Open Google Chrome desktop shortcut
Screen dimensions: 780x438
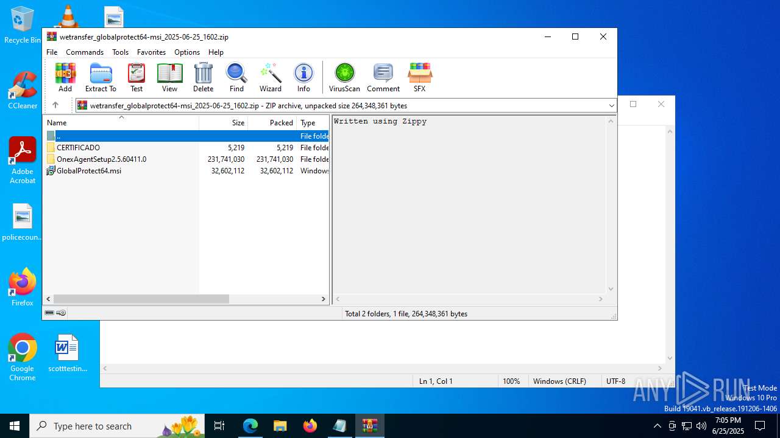(23, 358)
